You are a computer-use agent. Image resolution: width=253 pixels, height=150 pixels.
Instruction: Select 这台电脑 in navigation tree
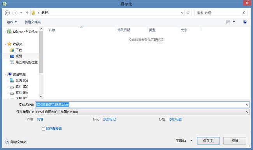point(17,74)
